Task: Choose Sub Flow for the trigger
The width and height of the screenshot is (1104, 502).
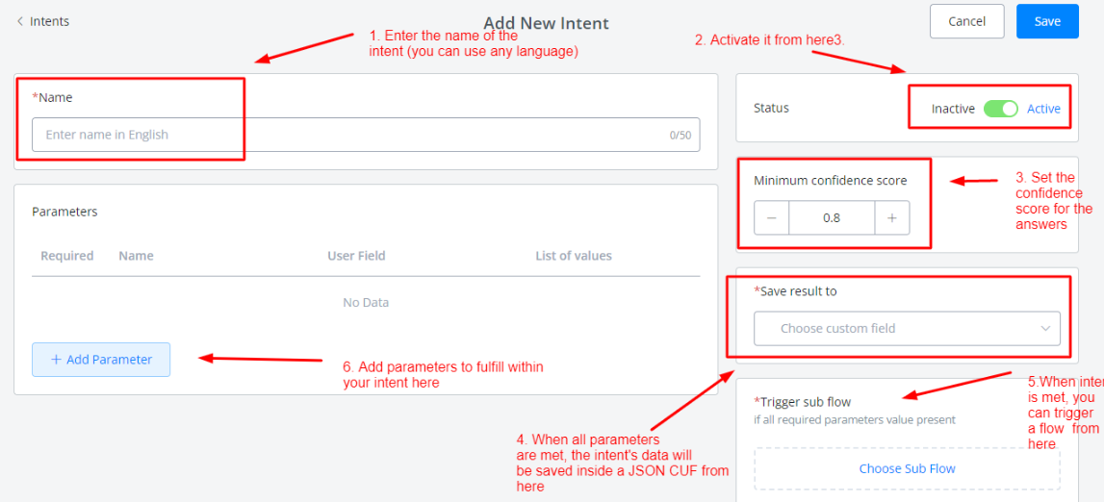Action: (x=907, y=469)
